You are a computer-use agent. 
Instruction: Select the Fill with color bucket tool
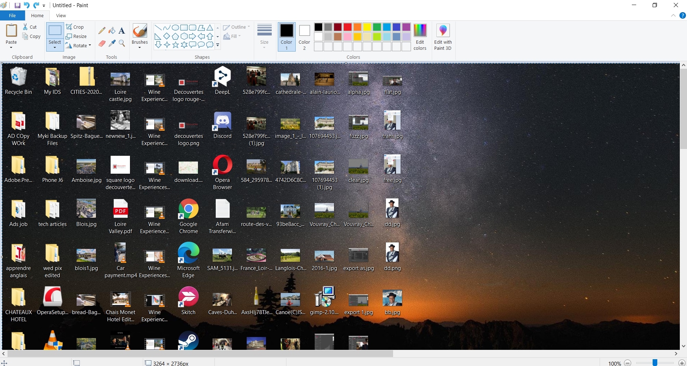click(112, 31)
